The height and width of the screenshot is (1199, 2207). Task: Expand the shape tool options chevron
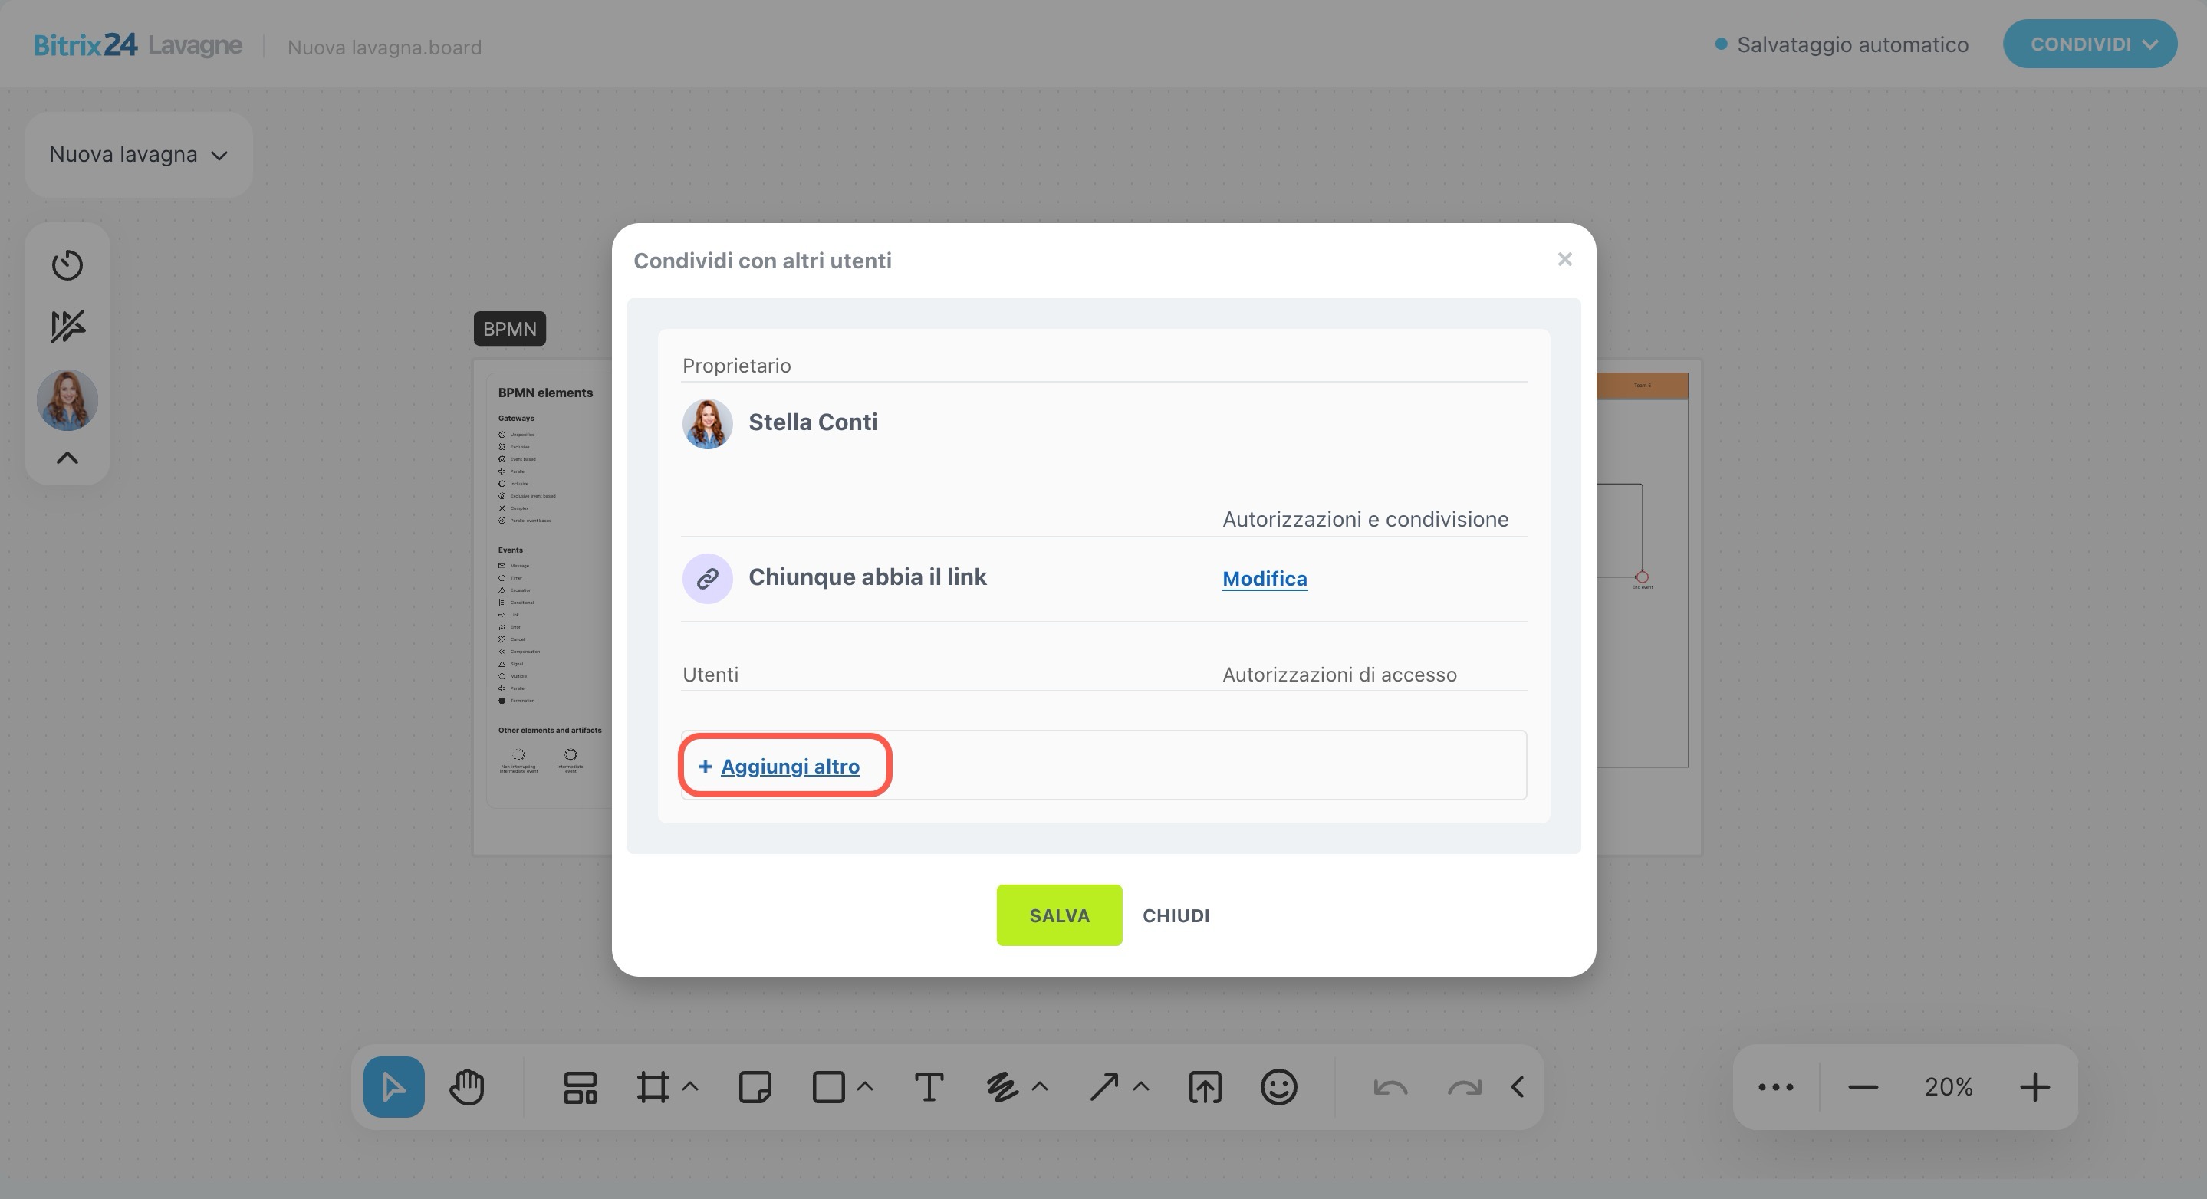(x=865, y=1087)
